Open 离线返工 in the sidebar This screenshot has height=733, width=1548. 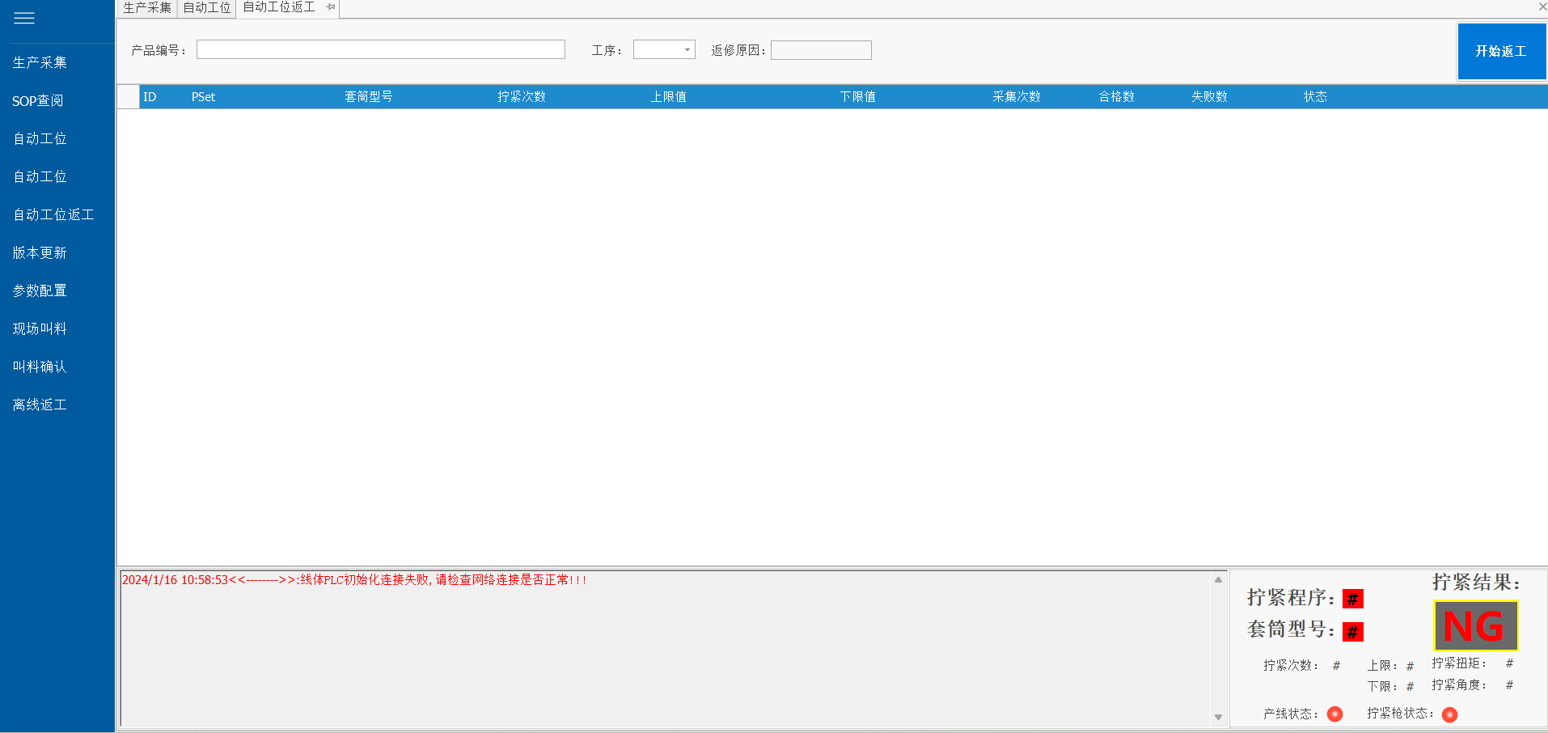40,405
